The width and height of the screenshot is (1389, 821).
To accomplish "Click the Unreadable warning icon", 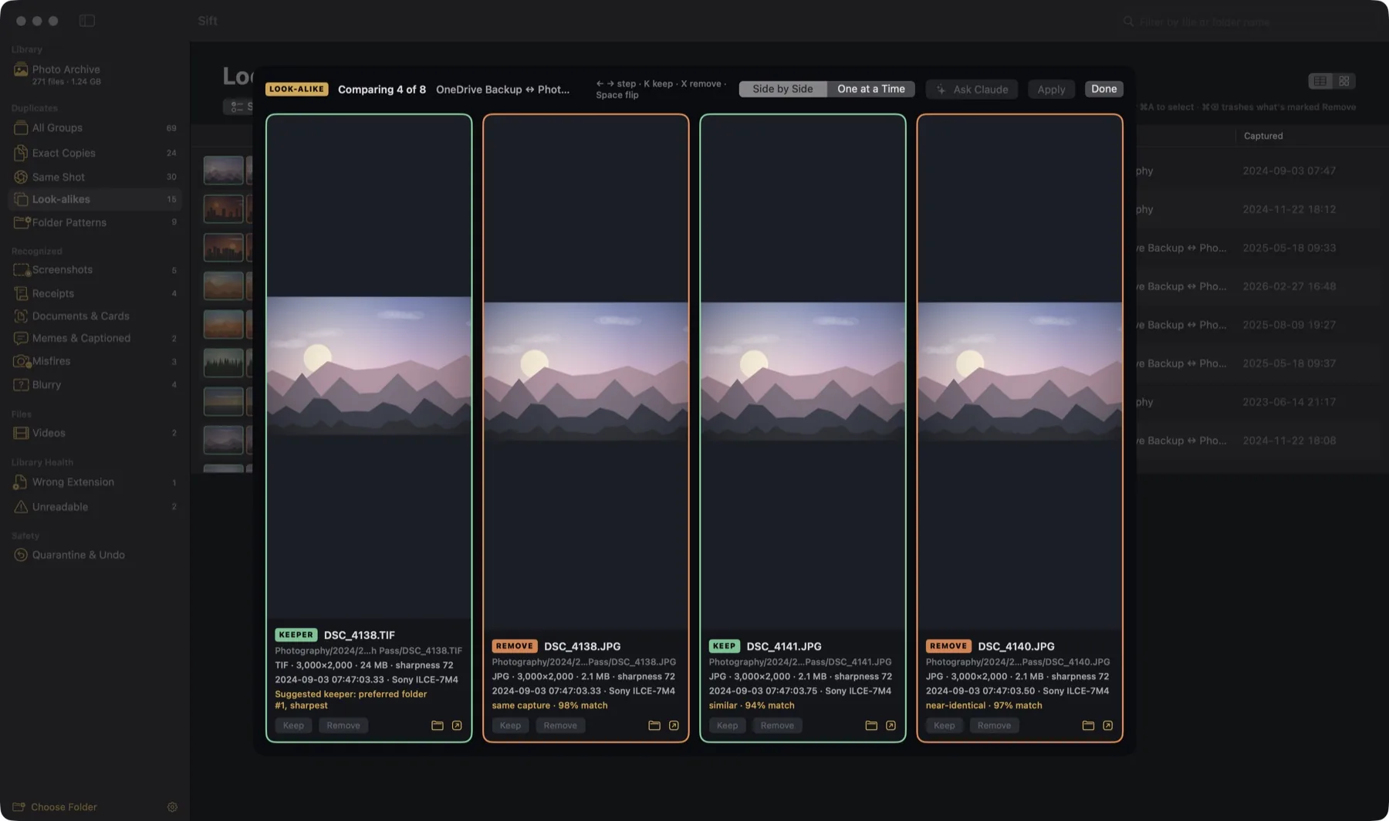I will (x=21, y=507).
